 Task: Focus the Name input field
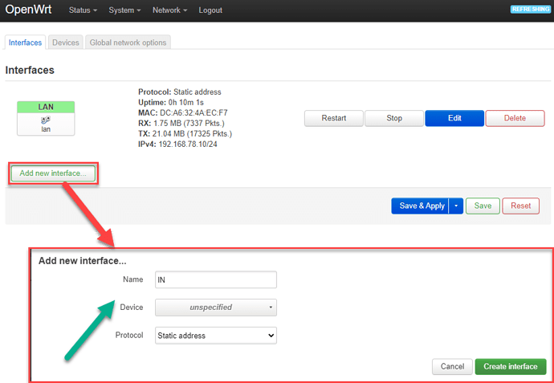click(x=216, y=280)
